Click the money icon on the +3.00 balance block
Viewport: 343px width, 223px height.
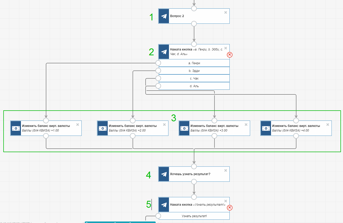point(184,128)
